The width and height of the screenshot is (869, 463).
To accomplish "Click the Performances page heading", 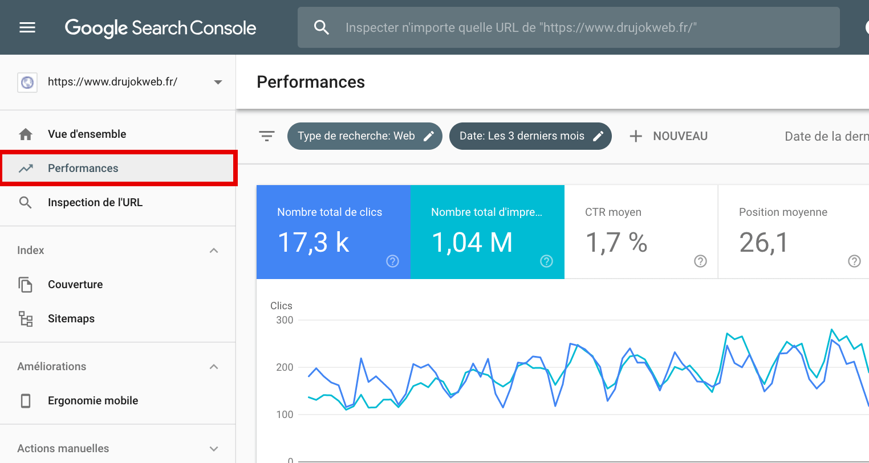I will [311, 82].
